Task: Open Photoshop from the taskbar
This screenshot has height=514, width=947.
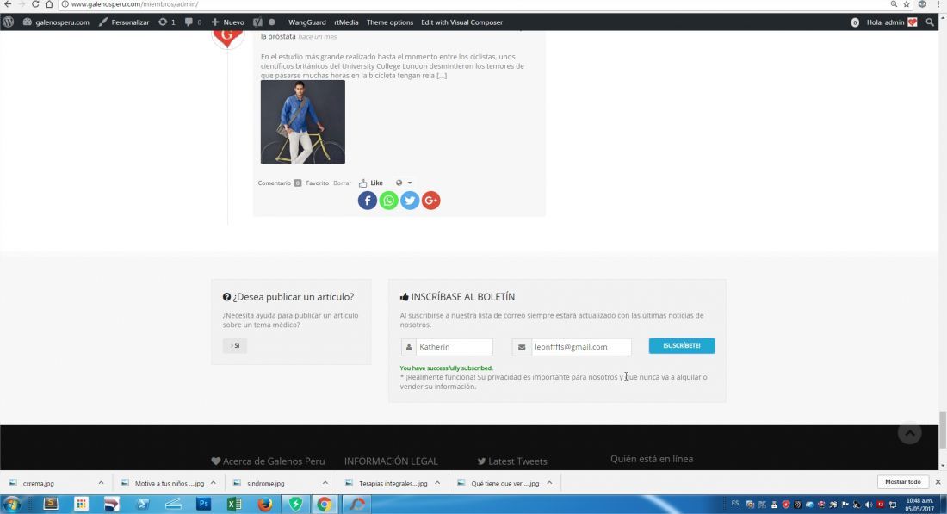Action: click(x=203, y=504)
